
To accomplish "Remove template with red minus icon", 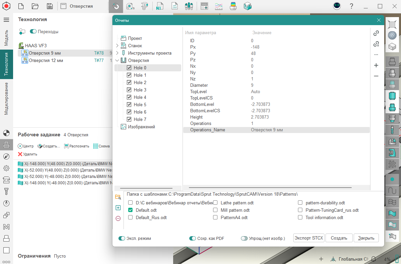I will (118, 218).
